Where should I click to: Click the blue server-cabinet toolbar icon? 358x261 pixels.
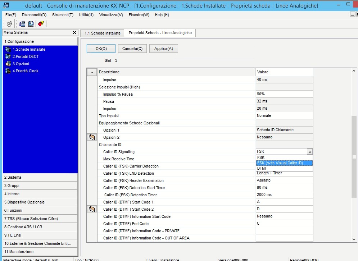pos(22,24)
